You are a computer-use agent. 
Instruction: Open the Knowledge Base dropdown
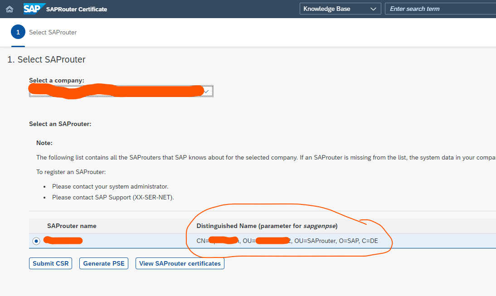340,9
